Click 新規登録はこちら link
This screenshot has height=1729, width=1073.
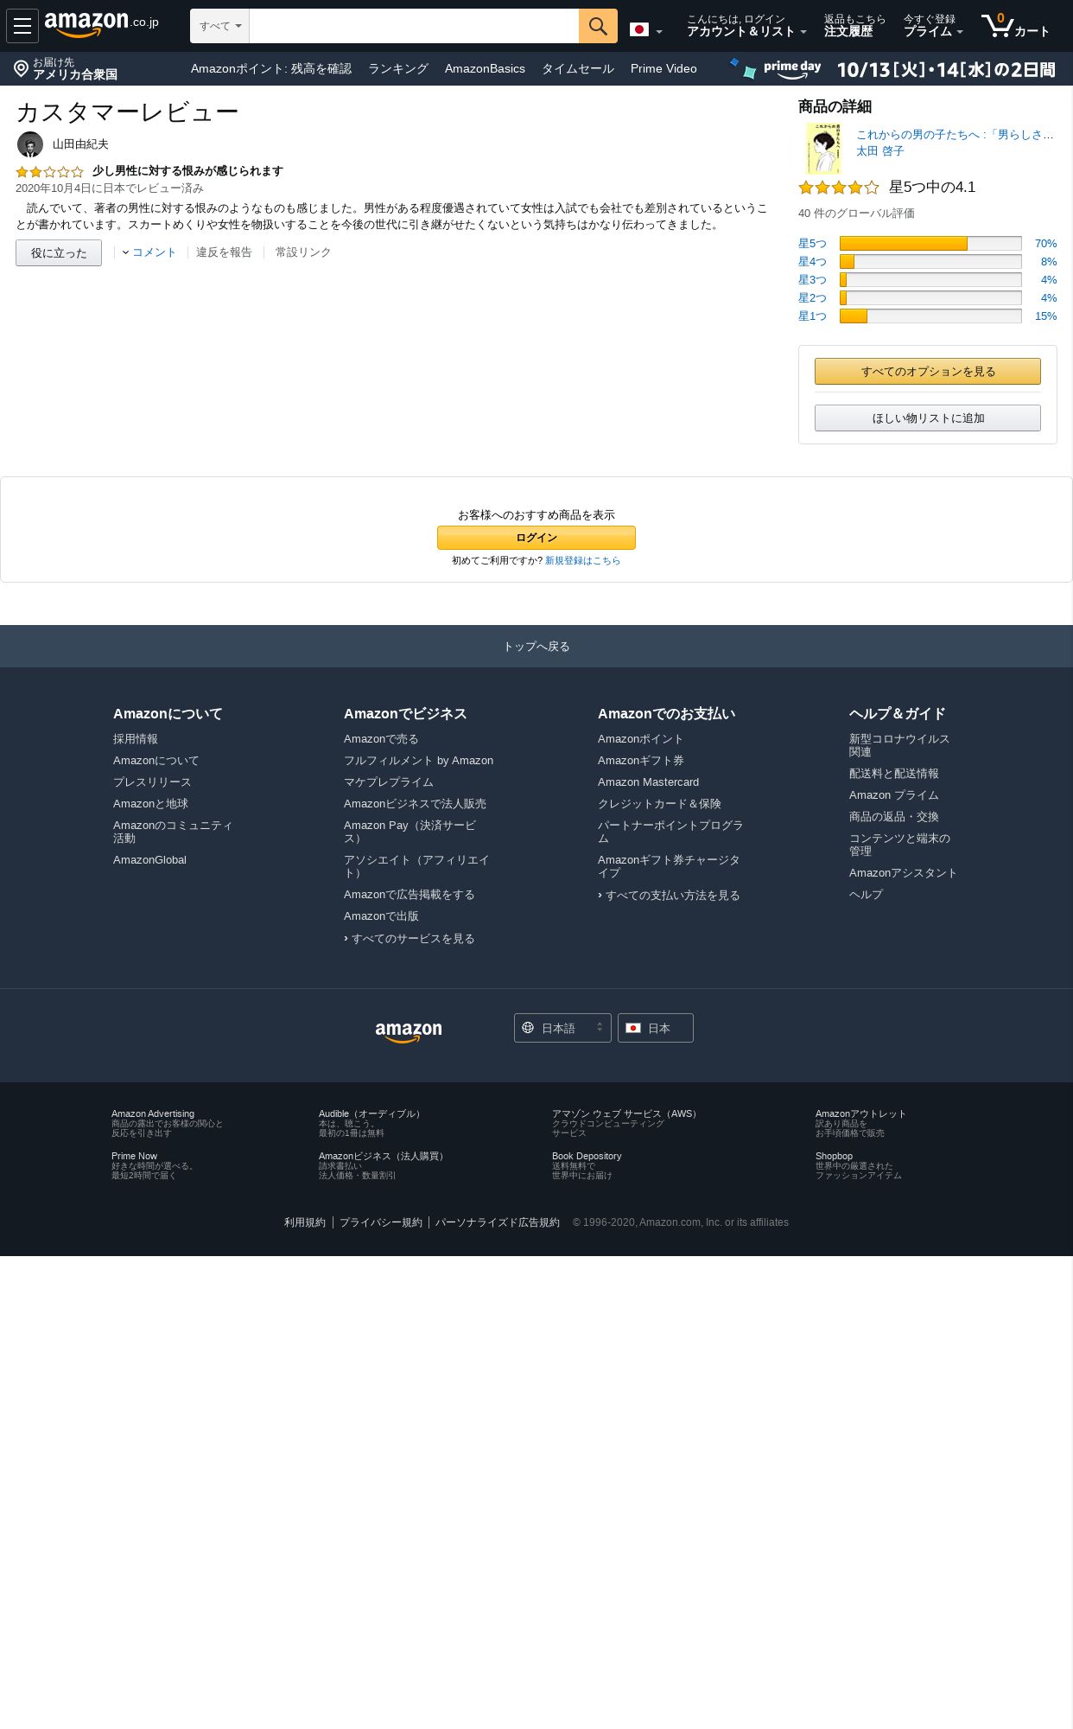[x=582, y=561]
